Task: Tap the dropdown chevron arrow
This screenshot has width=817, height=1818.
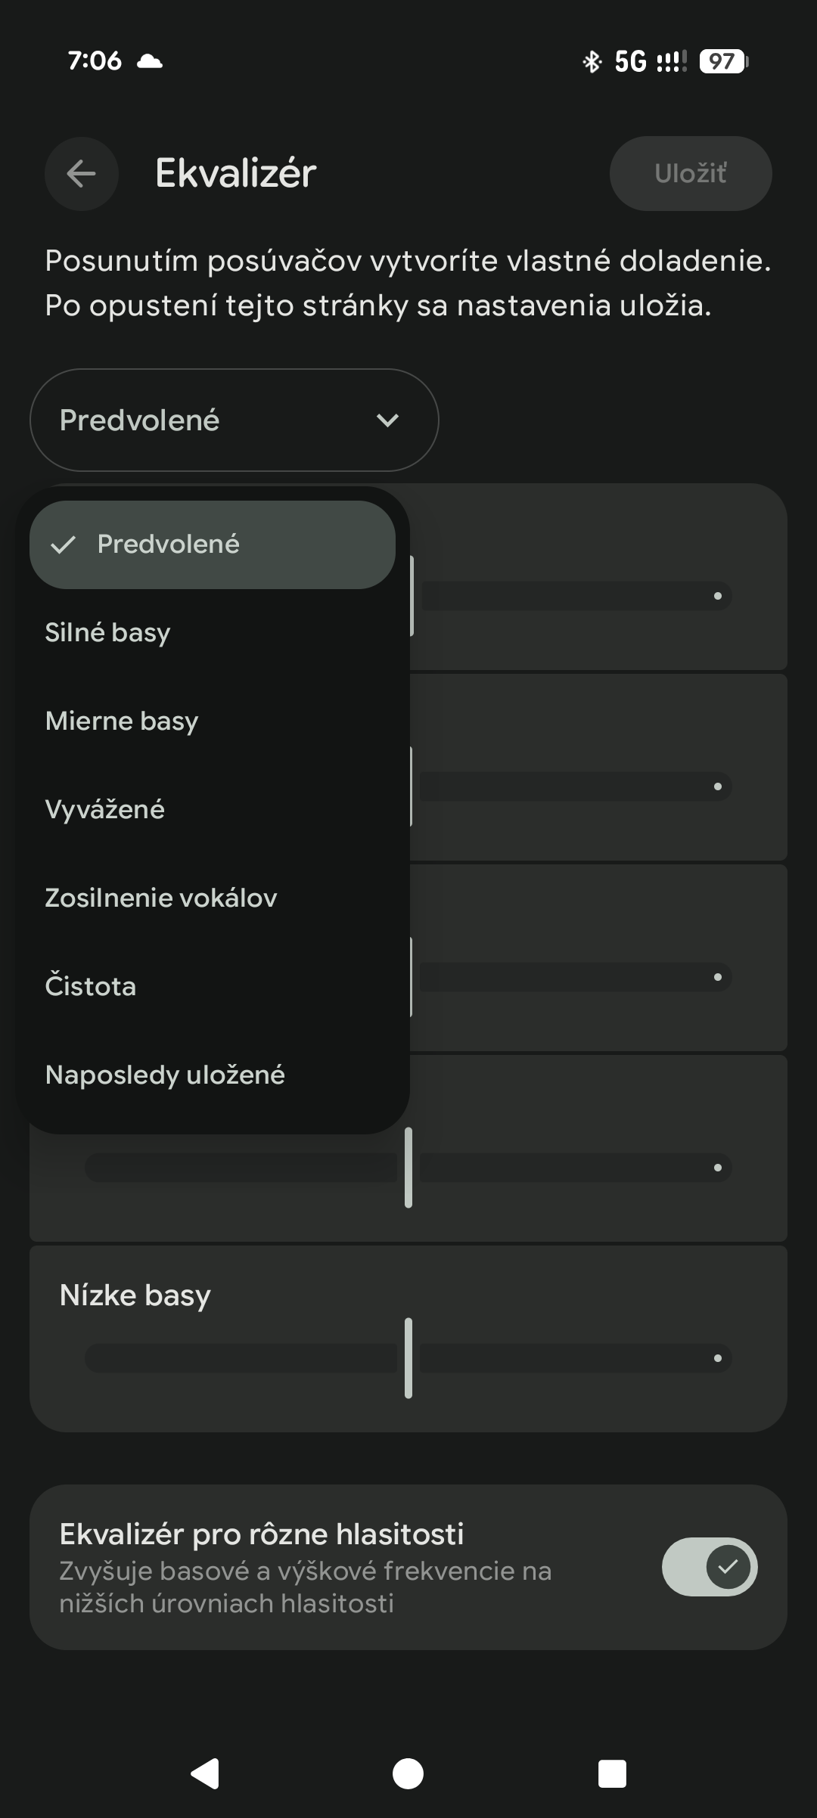Action: (387, 420)
